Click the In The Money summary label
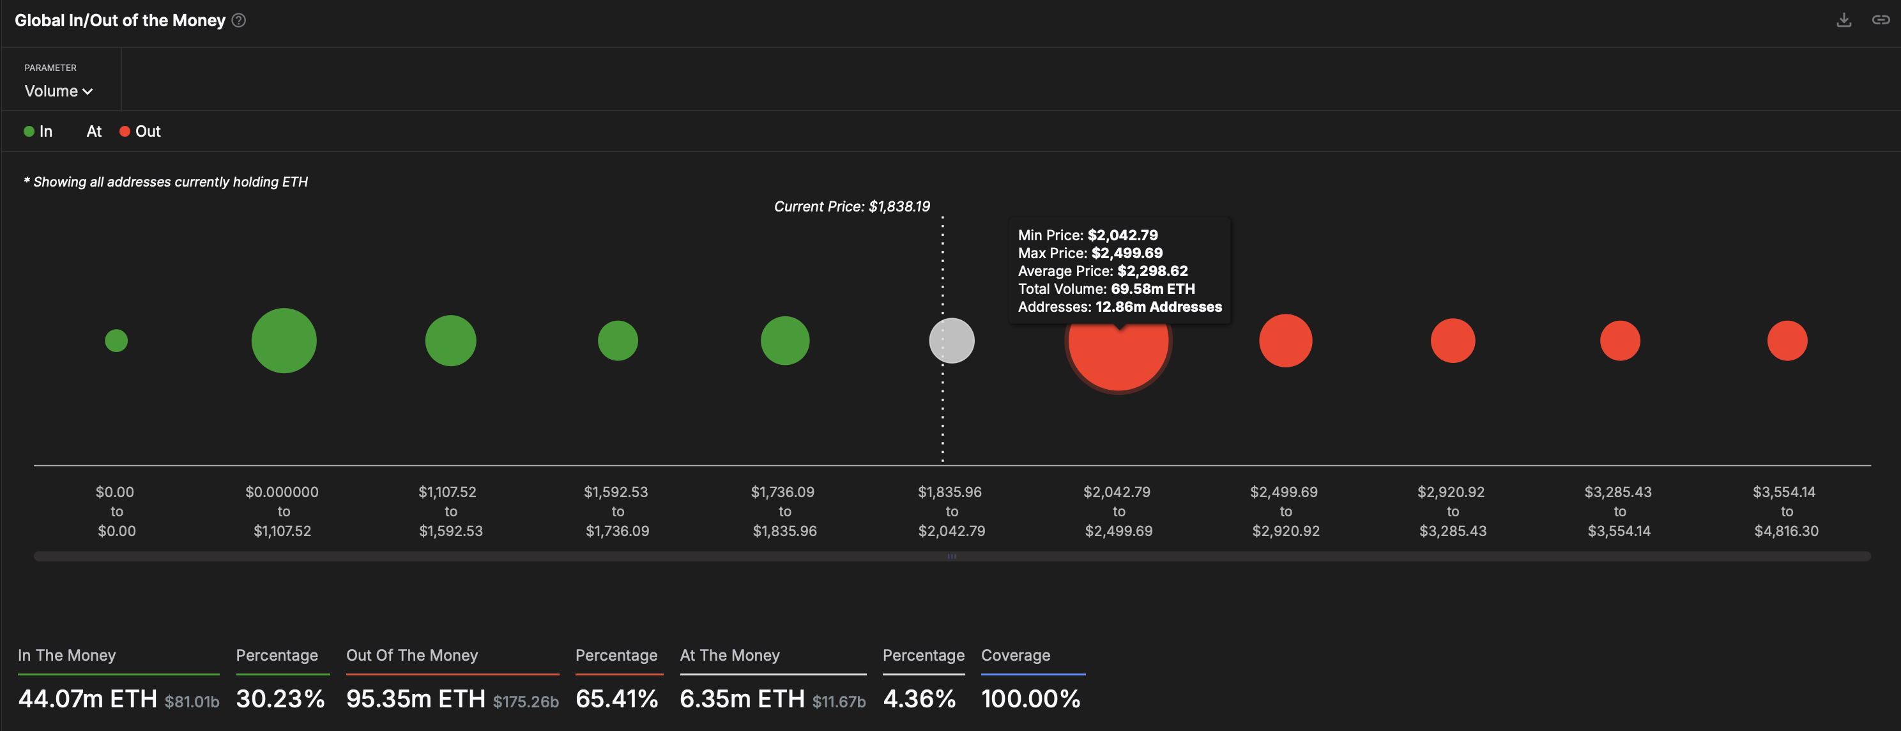Image resolution: width=1901 pixels, height=731 pixels. [66, 655]
